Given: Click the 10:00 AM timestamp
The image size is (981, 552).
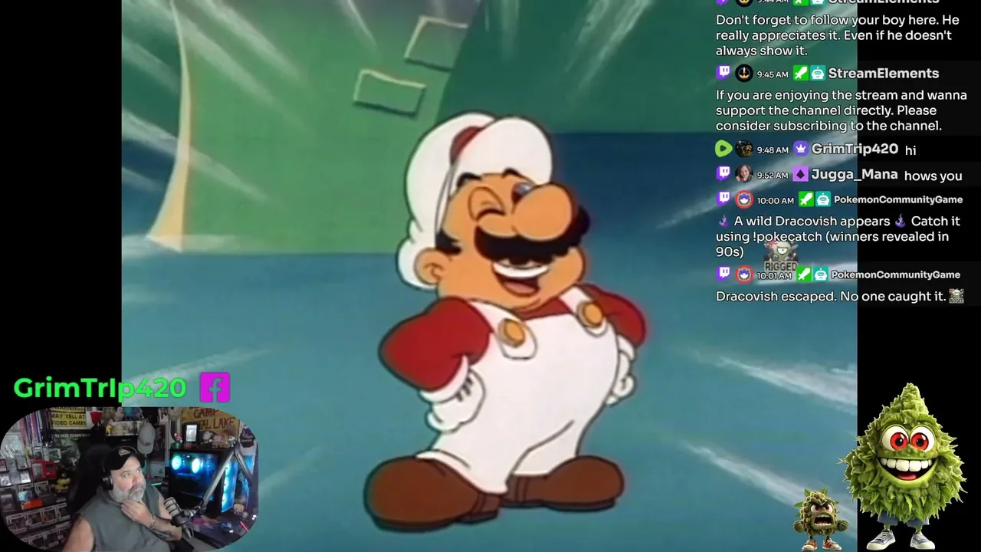Looking at the screenshot, I should click(776, 200).
